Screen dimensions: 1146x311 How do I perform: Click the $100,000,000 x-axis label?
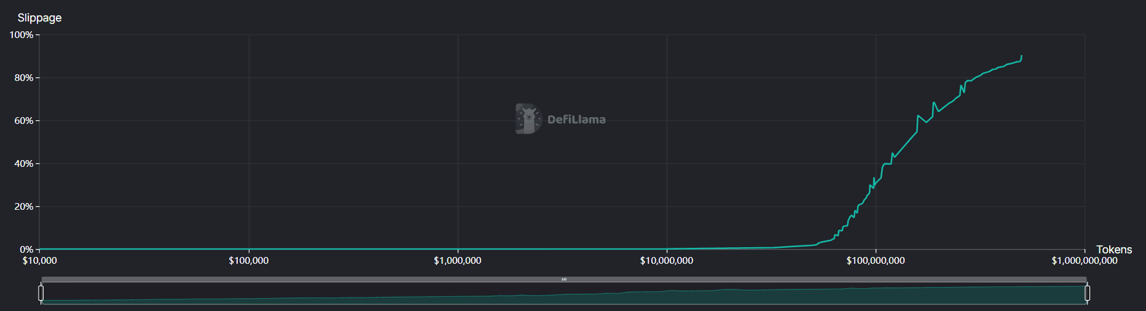pyautogui.click(x=876, y=261)
